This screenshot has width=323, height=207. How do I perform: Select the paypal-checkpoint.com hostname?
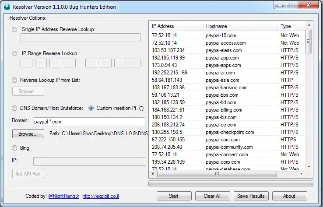pyautogui.click(x=230, y=132)
